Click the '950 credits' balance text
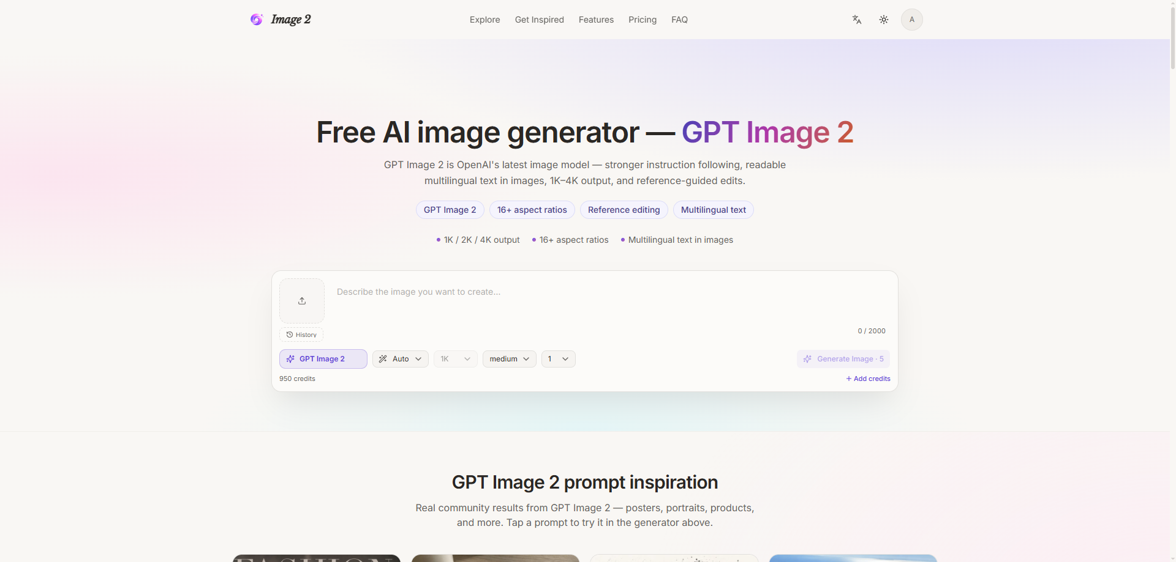The image size is (1176, 562). coord(297,379)
